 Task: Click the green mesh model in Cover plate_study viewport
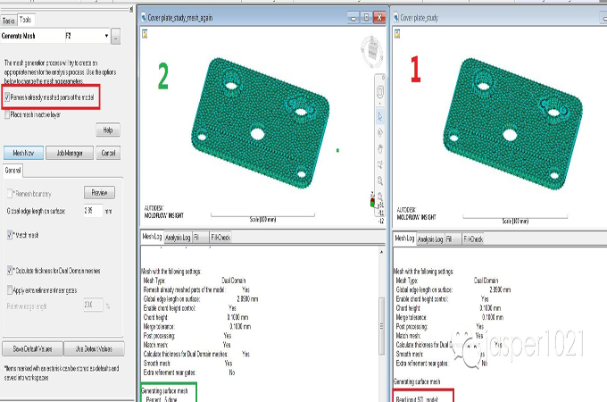(x=513, y=124)
